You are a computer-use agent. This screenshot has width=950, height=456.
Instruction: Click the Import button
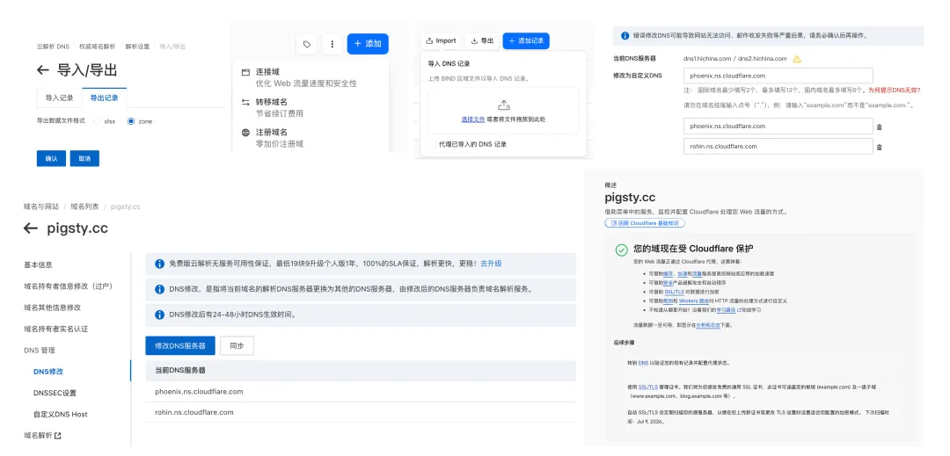[x=441, y=40]
